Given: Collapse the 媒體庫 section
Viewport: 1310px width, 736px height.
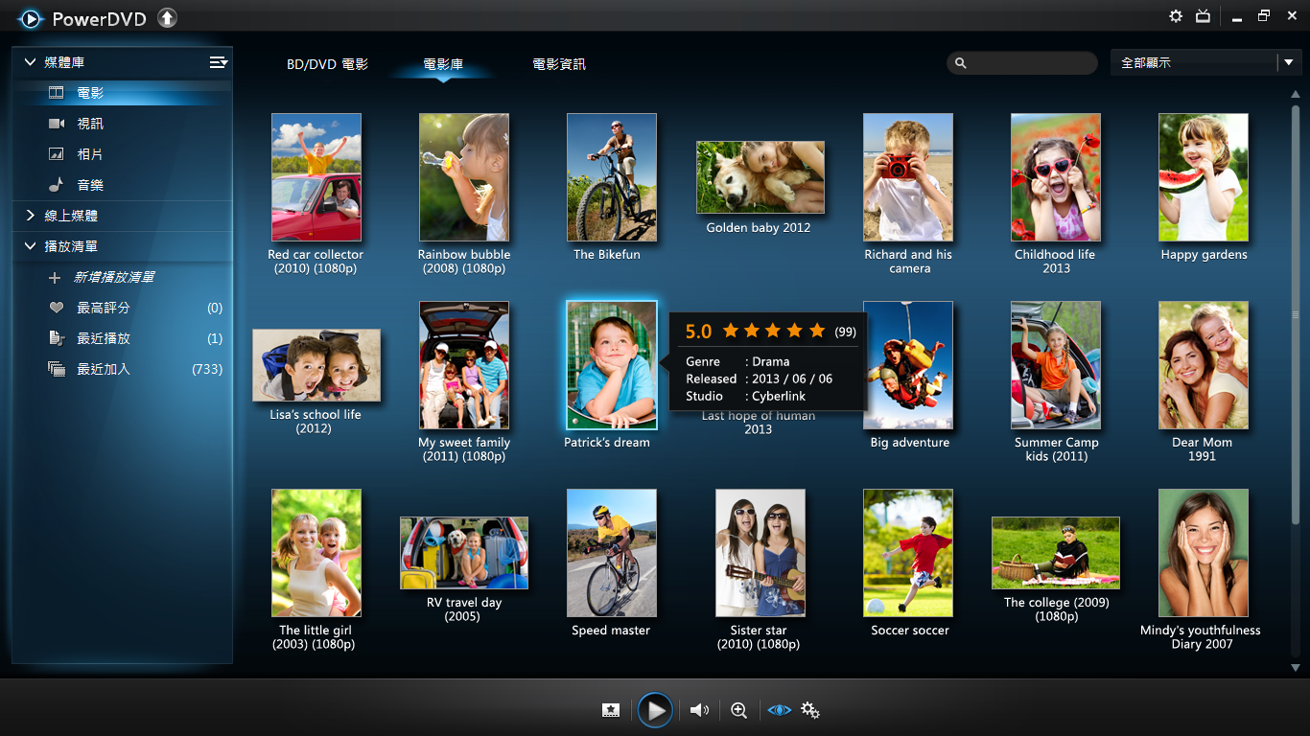Looking at the screenshot, I should (x=30, y=62).
